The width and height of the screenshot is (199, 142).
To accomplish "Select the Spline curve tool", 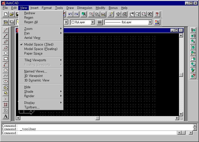I will [6, 76].
